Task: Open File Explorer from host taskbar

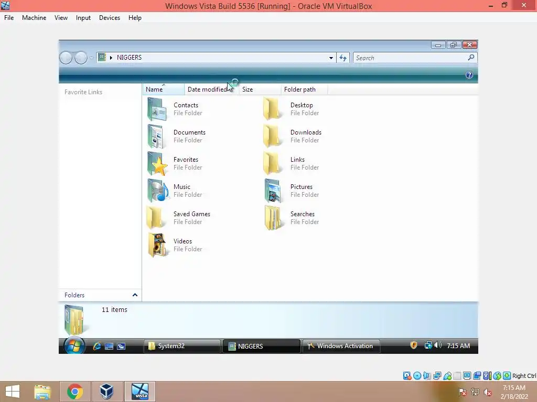Action: 42,392
